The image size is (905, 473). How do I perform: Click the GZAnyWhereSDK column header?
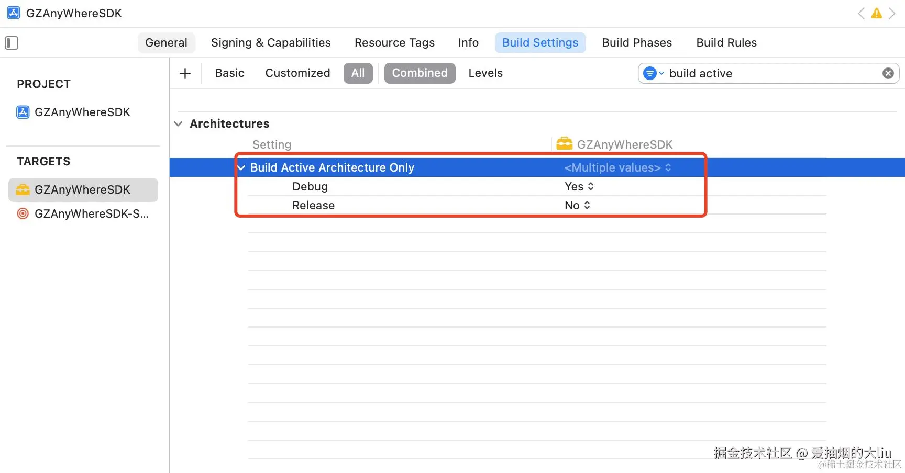coord(614,144)
